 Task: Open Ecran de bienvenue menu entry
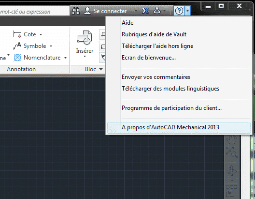[149, 58]
